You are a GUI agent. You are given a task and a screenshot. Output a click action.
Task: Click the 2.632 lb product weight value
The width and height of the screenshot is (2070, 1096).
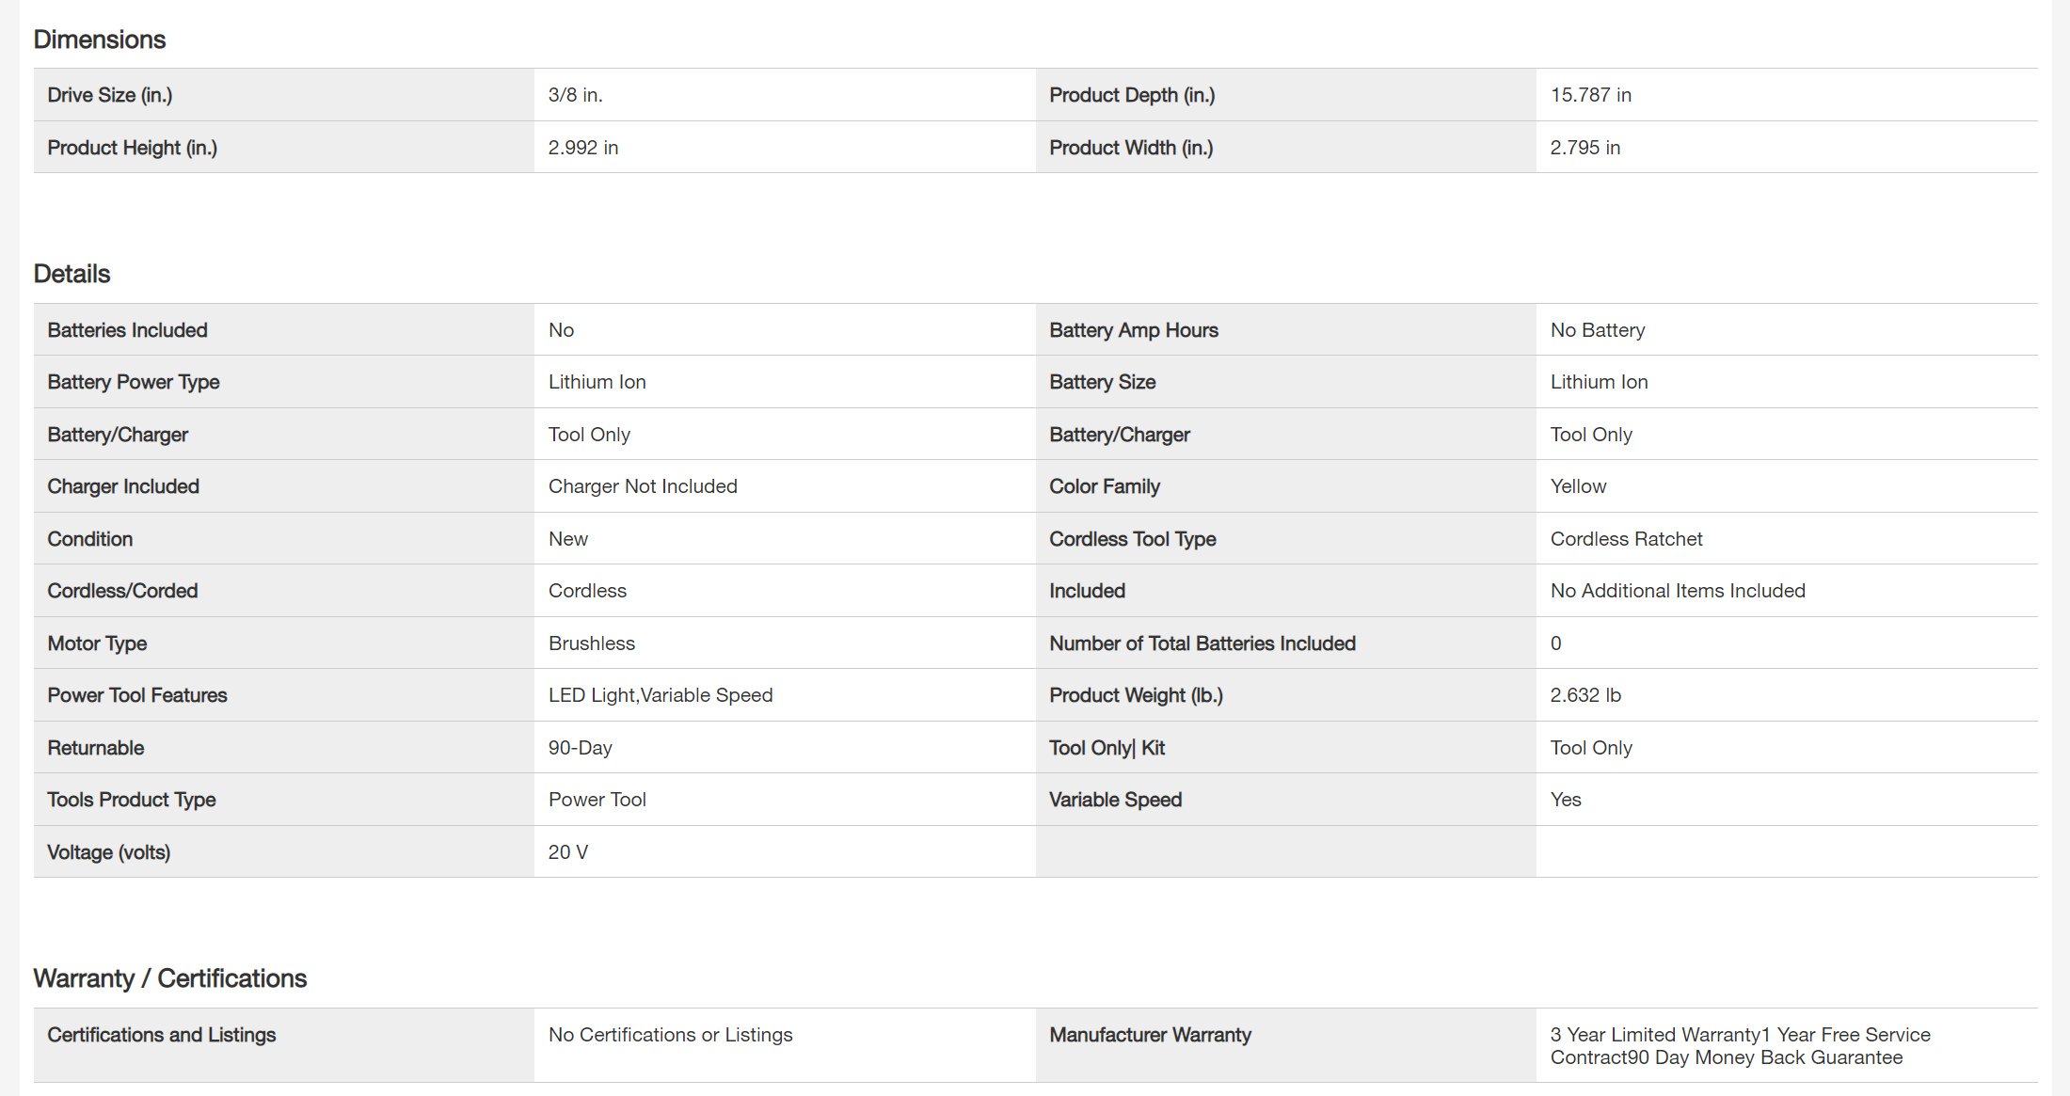click(x=1585, y=695)
